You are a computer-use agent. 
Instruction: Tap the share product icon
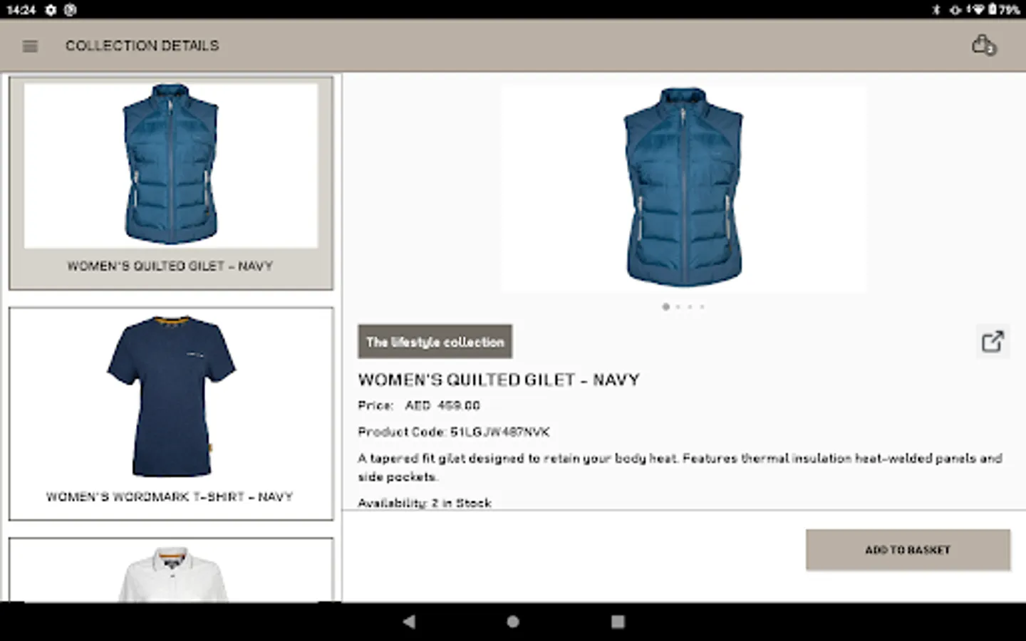tap(992, 342)
